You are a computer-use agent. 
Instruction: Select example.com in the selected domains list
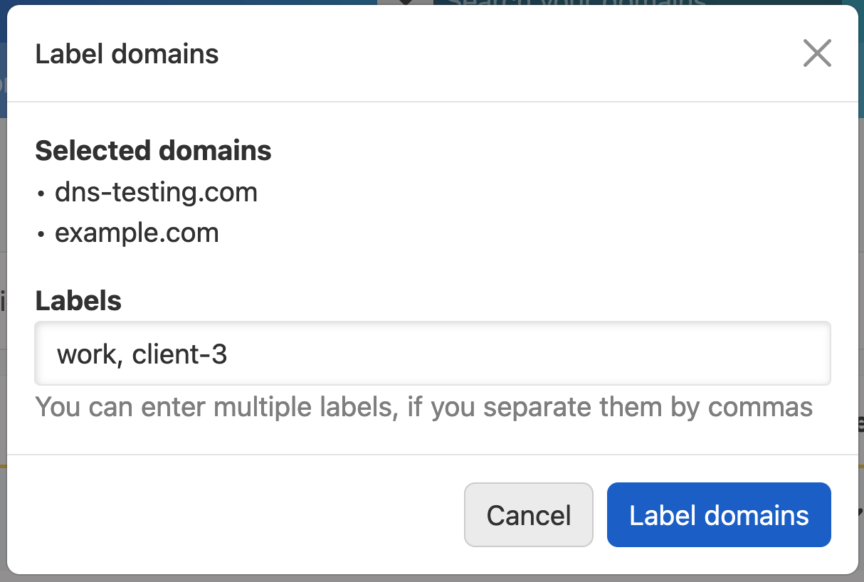(137, 233)
